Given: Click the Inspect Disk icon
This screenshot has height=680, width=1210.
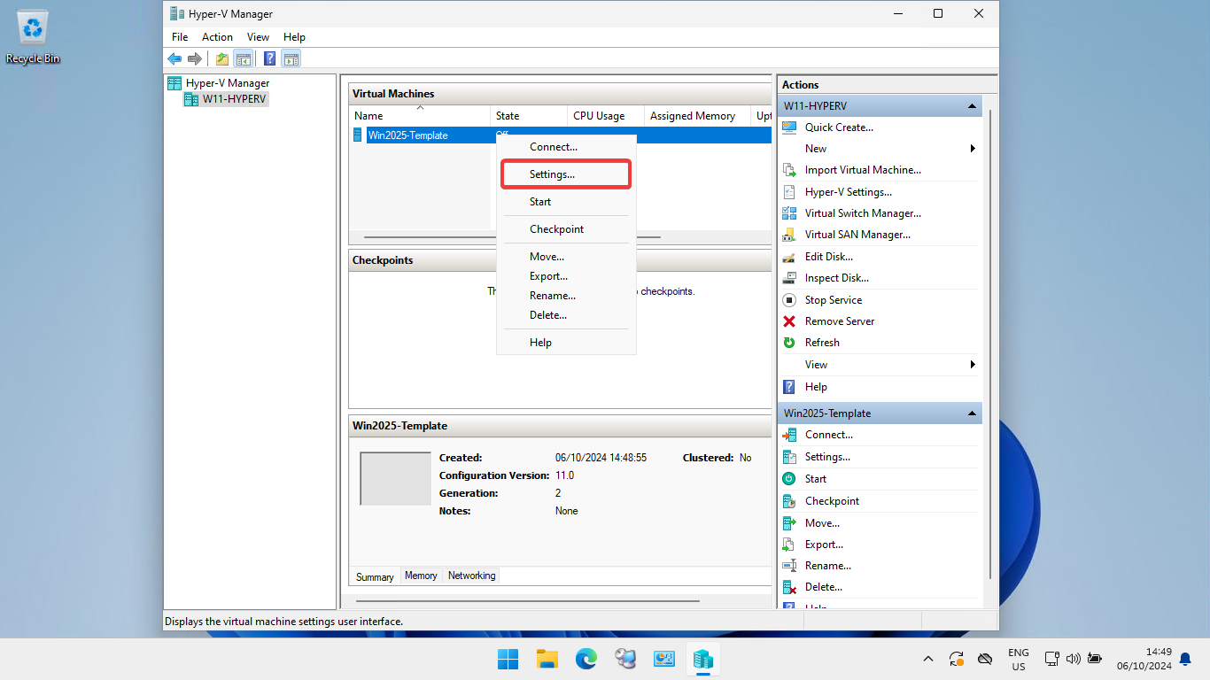Looking at the screenshot, I should [789, 278].
